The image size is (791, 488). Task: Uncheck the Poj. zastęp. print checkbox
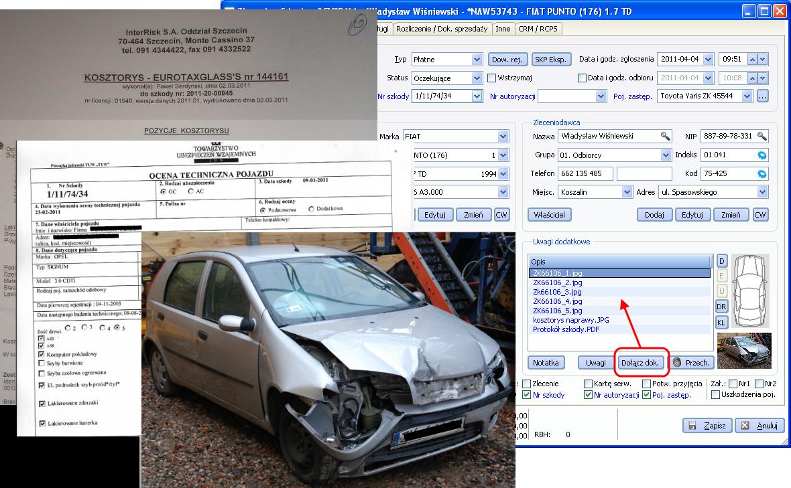(646, 395)
